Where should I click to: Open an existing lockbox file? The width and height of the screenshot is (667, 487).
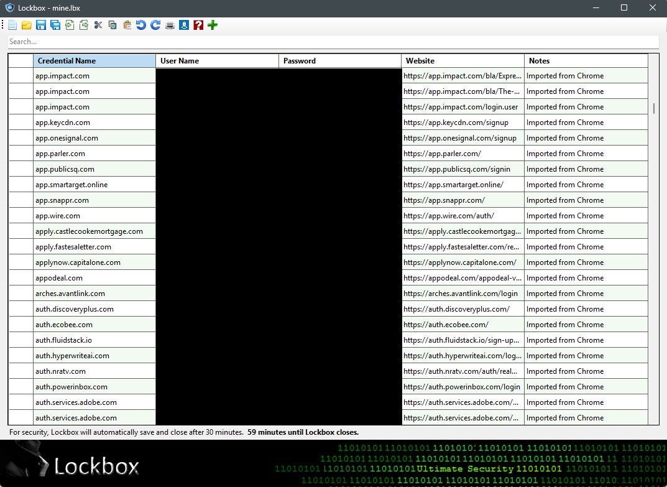click(x=27, y=25)
